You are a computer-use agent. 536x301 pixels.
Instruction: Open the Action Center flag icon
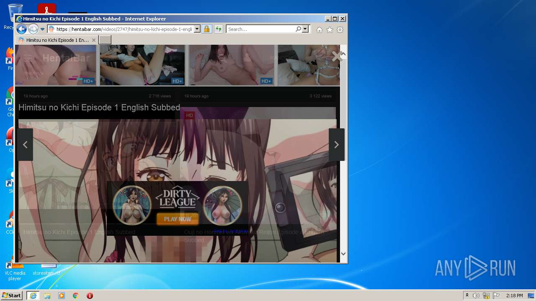click(496, 296)
